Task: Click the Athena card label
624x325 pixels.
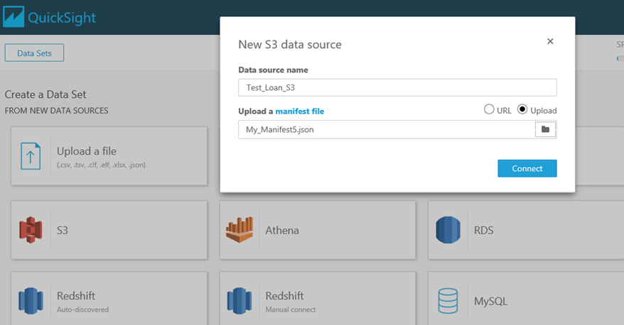Action: coord(281,231)
